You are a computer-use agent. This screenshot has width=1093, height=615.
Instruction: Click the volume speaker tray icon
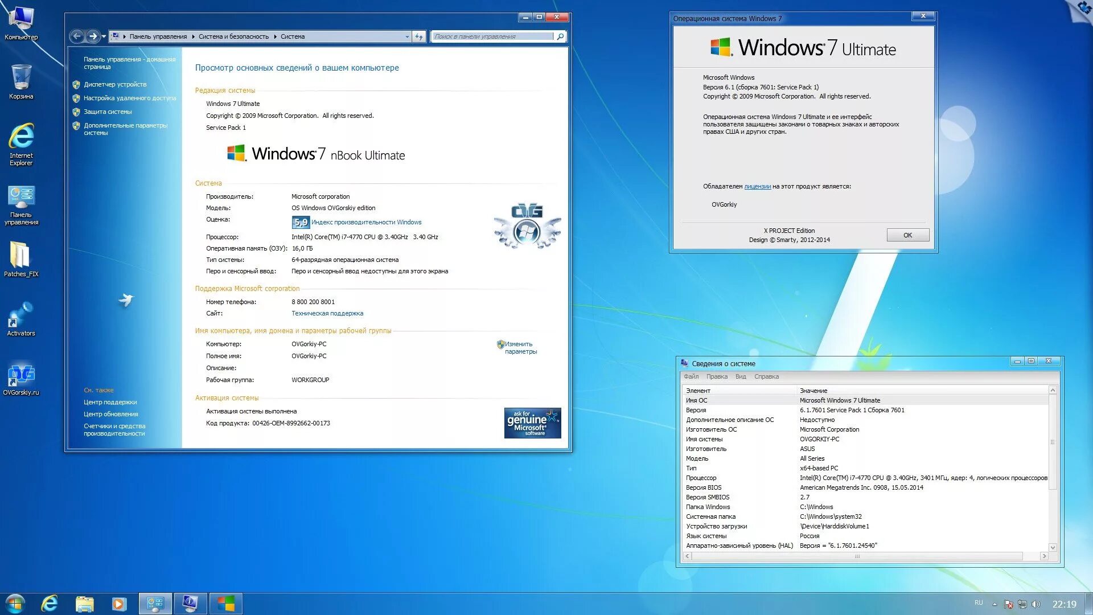[x=1036, y=604]
